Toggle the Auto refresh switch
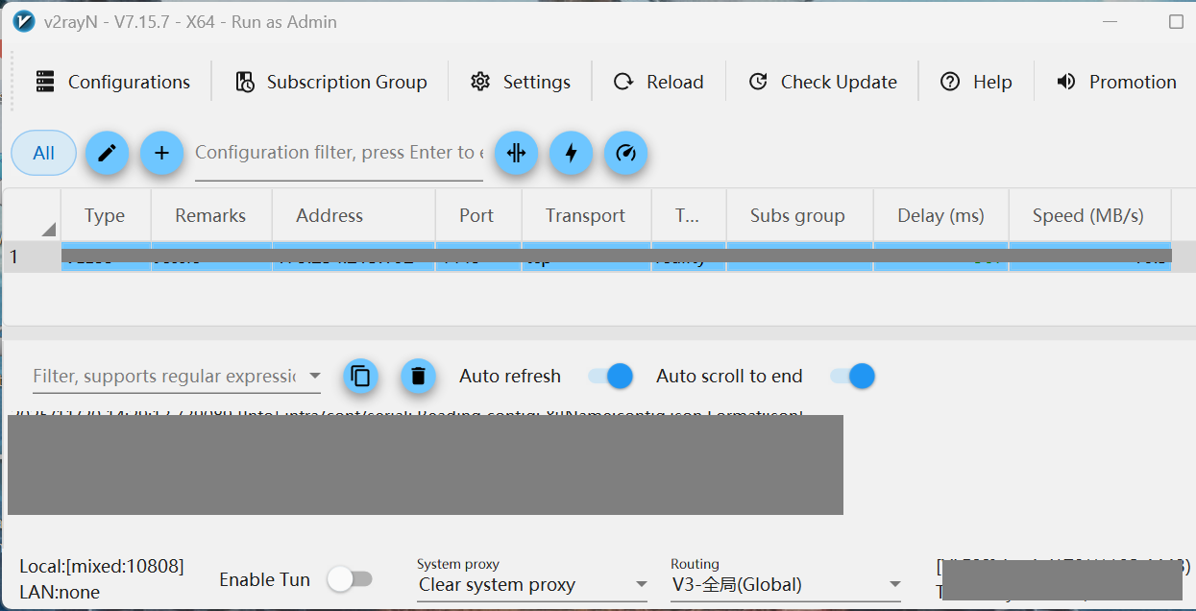Screen dimensions: 1196x611 [611, 376]
